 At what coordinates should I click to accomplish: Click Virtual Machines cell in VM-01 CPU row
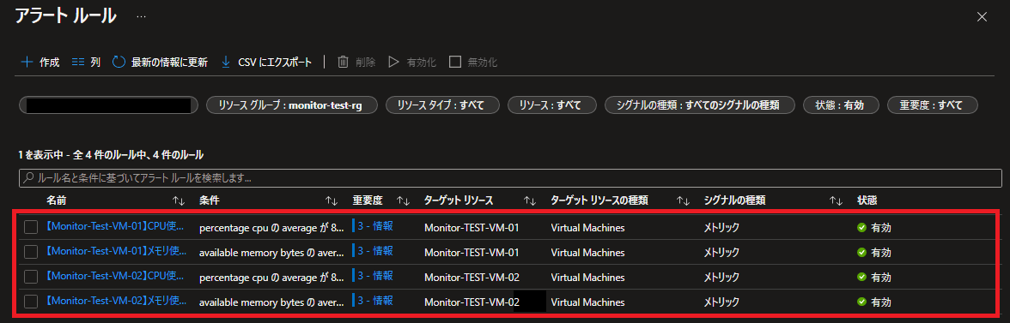coord(587,227)
